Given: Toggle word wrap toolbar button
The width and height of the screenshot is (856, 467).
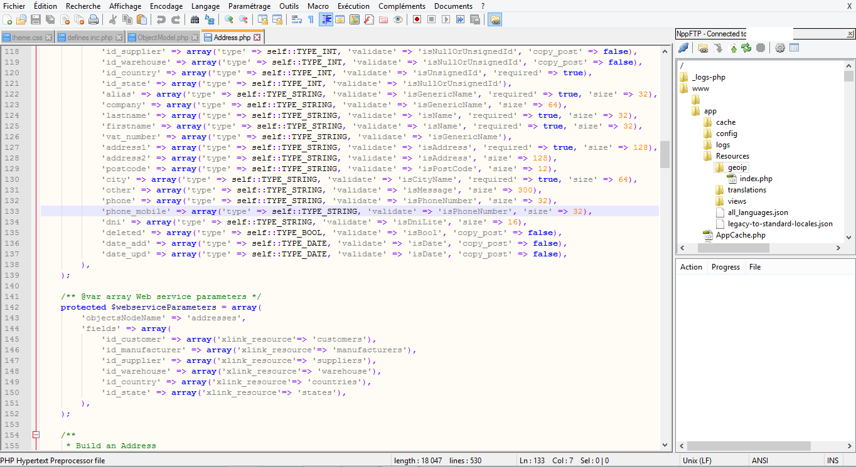Looking at the screenshot, I should click(x=297, y=19).
